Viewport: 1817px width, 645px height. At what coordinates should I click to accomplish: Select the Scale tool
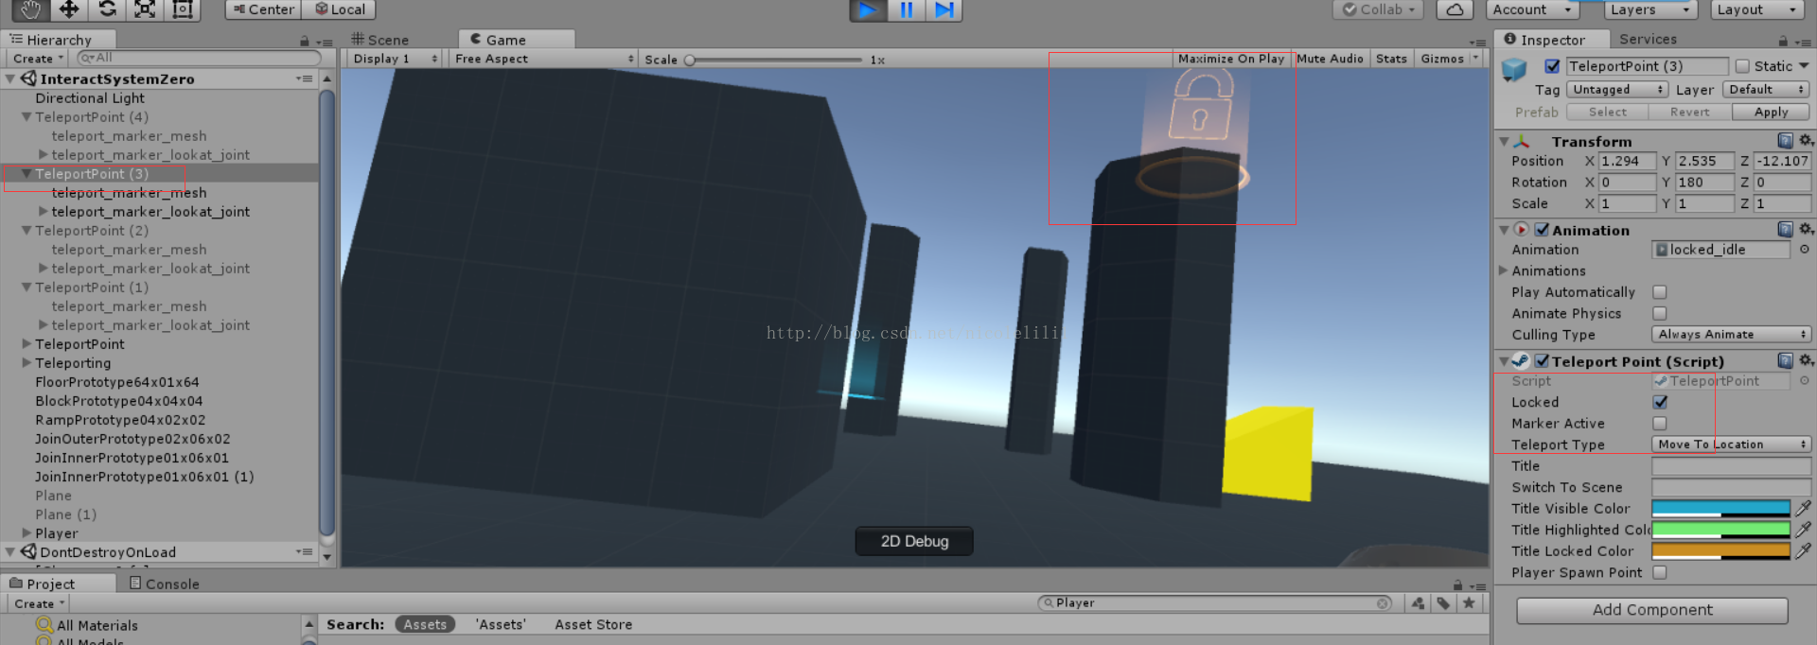(x=145, y=9)
